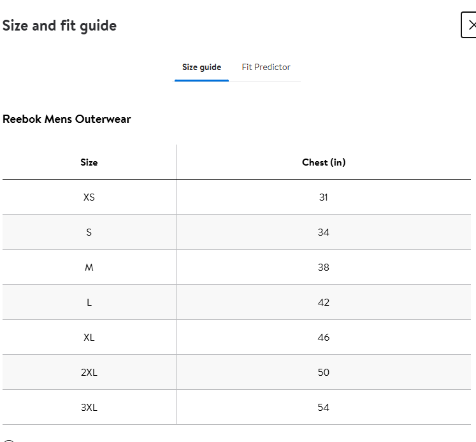Image resolution: width=476 pixels, height=442 pixels.
Task: Click the Chest (in) column header
Action: pyautogui.click(x=324, y=162)
